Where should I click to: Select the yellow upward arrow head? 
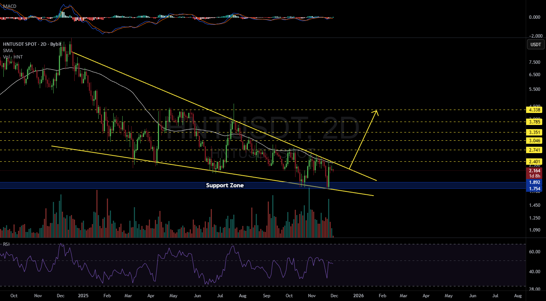point(376,111)
